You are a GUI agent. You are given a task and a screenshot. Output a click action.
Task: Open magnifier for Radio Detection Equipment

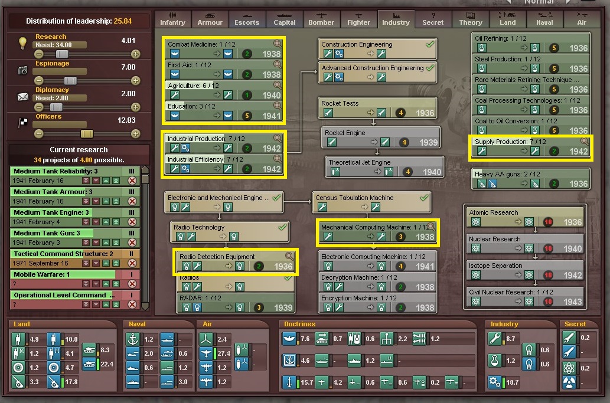click(289, 256)
